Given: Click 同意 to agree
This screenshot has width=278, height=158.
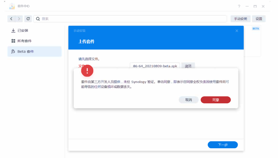Looking at the screenshot, I should [216, 100].
